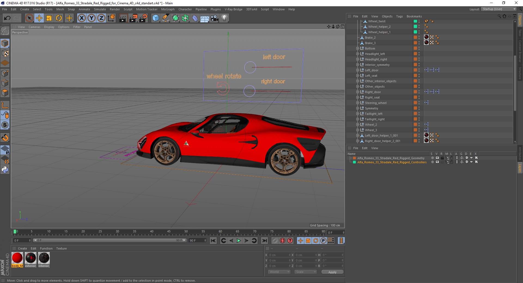Activate the Rotate tool
Image resolution: width=523 pixels, height=283 pixels.
click(59, 18)
